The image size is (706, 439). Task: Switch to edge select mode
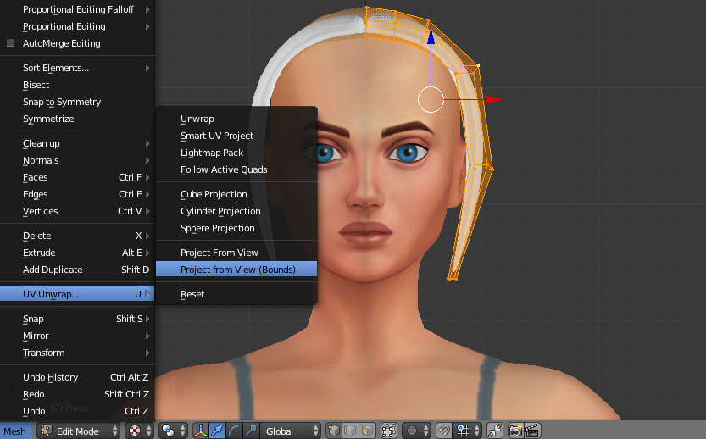(x=350, y=431)
